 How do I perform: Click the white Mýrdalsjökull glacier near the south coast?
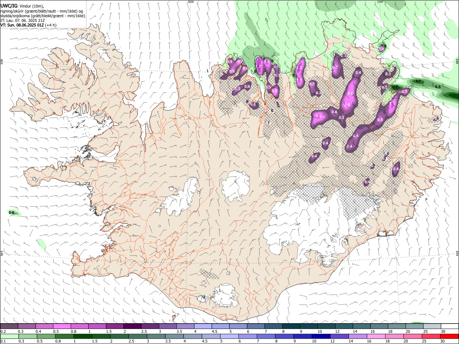point(225,295)
